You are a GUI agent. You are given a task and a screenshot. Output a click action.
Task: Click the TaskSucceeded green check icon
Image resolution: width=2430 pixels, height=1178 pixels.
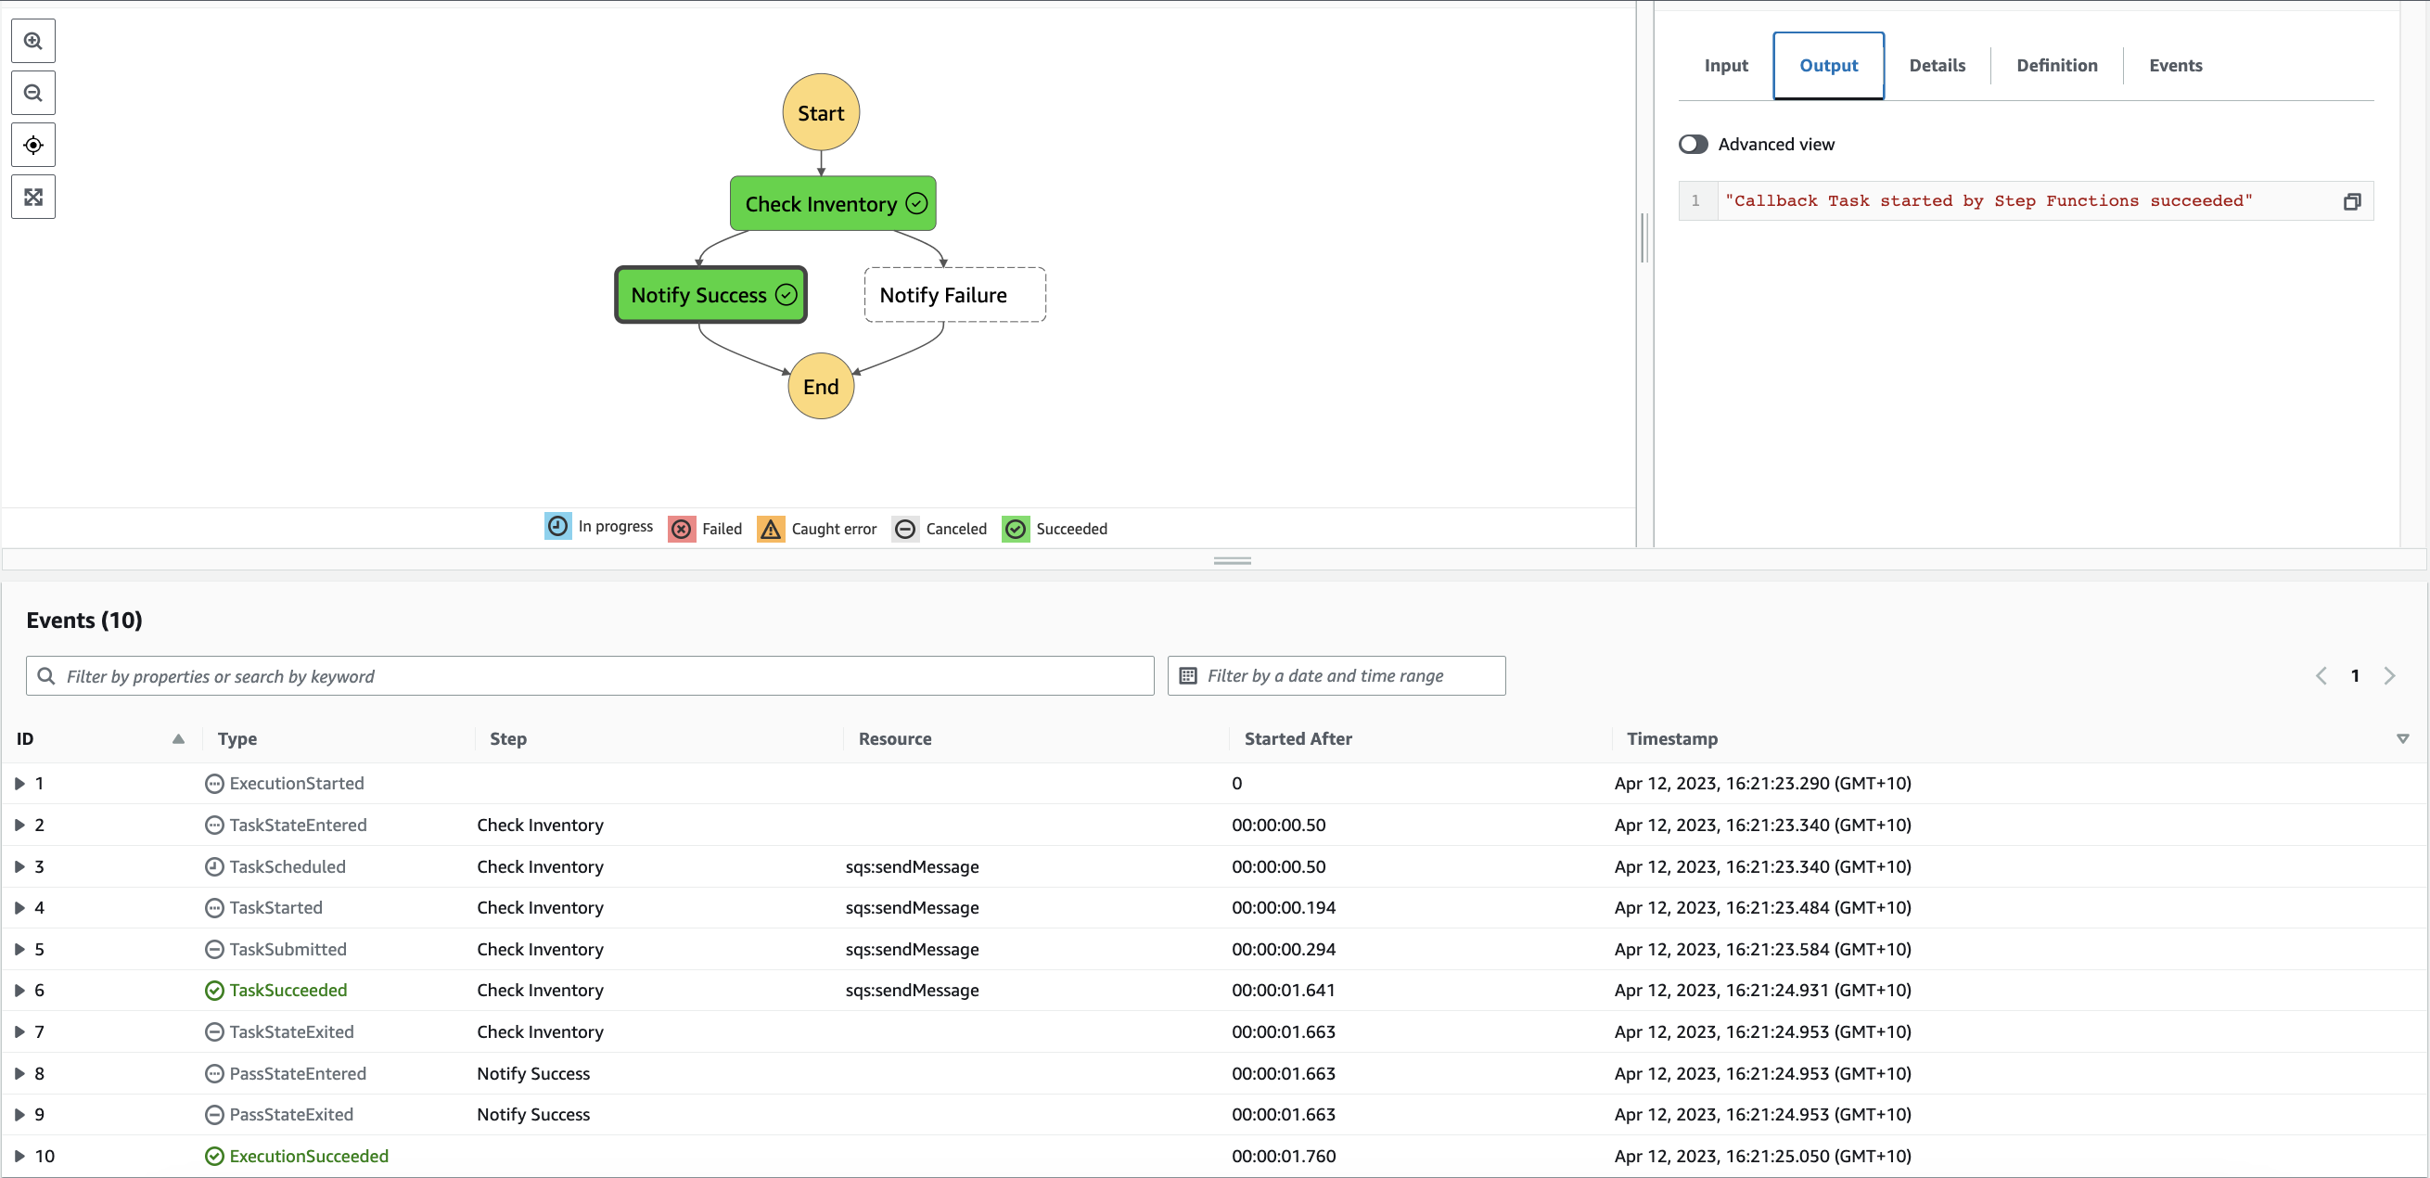(214, 991)
